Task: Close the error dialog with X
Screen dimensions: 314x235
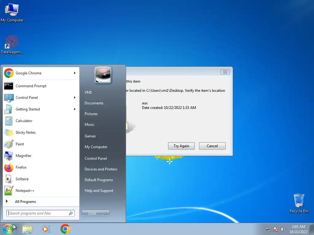Action: coord(225,72)
